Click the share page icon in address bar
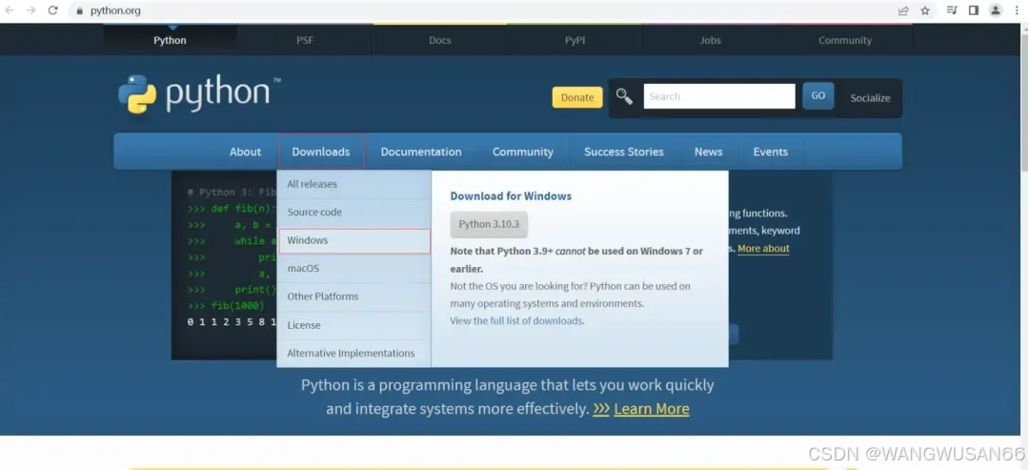Image resolution: width=1029 pixels, height=470 pixels. [903, 10]
